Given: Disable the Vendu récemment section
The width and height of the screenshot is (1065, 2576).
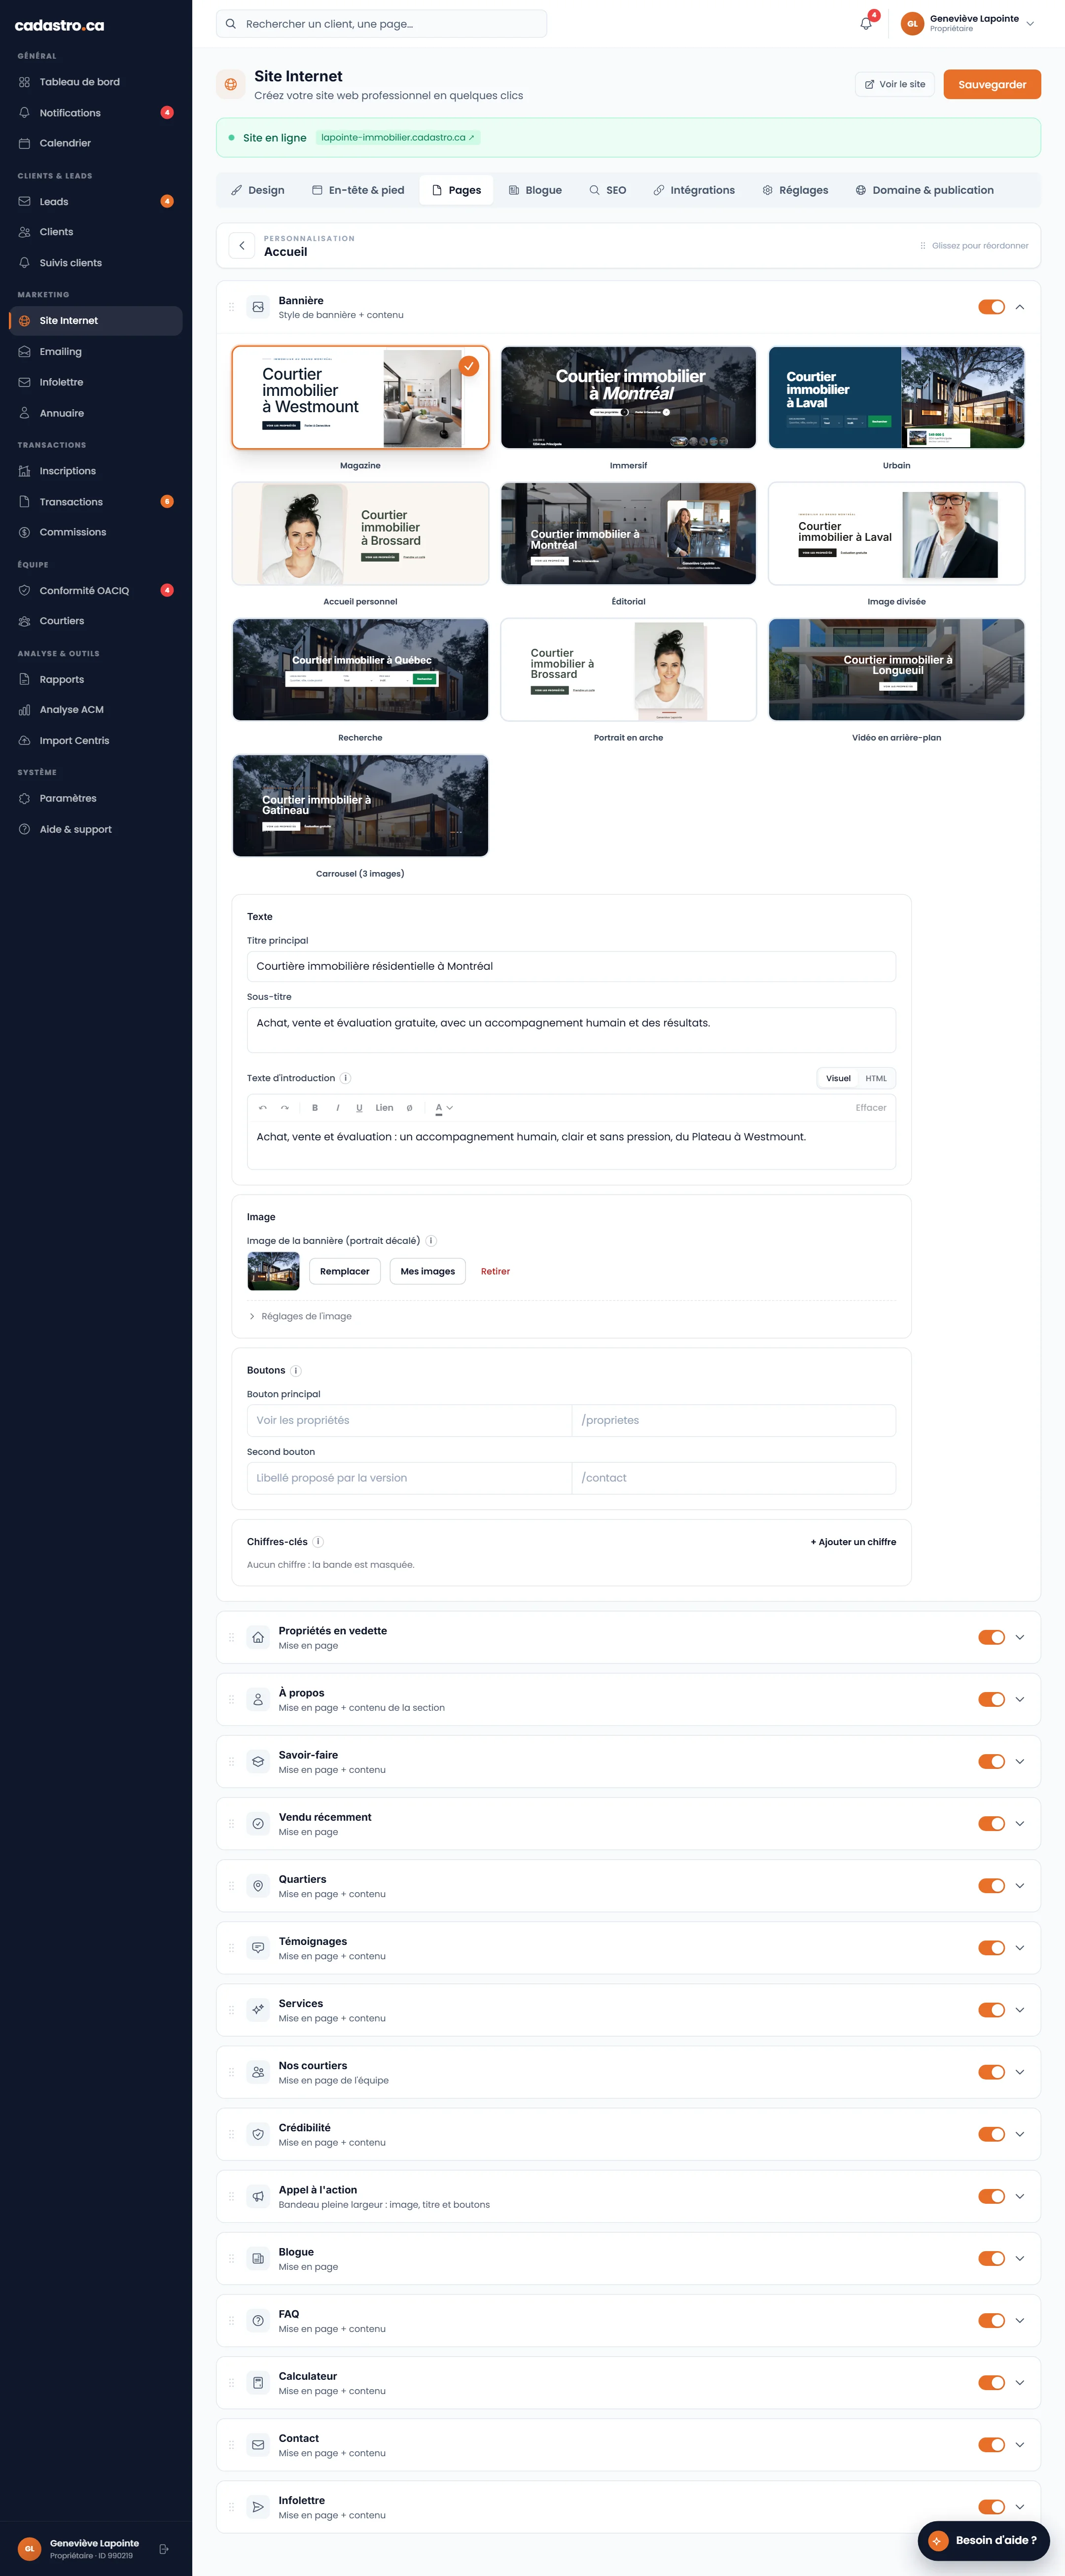Looking at the screenshot, I should pyautogui.click(x=991, y=1823).
